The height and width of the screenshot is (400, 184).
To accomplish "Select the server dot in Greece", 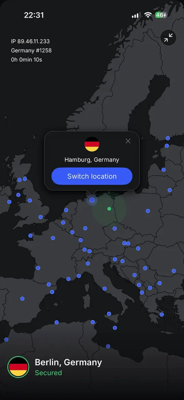I will tap(162, 314).
